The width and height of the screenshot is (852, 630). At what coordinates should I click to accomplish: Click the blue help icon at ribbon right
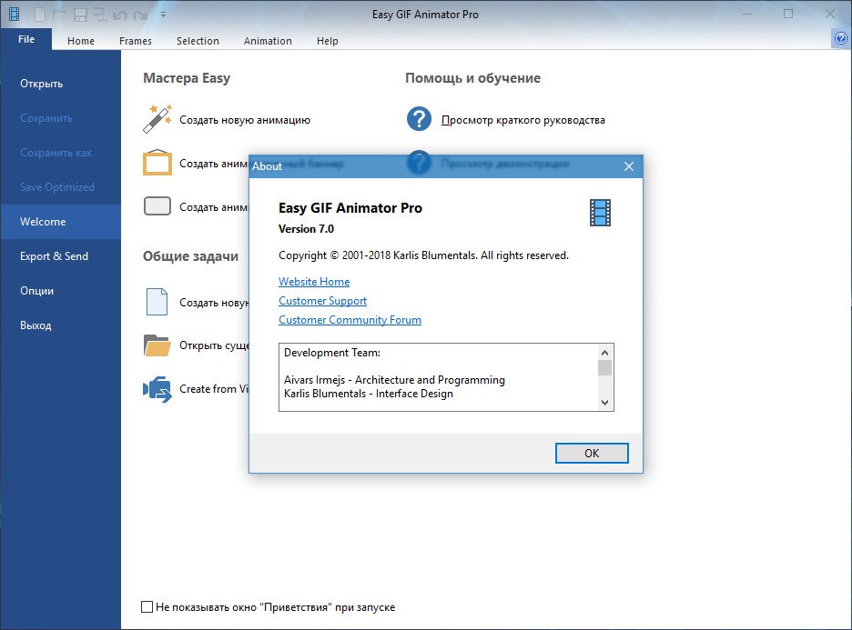(840, 39)
